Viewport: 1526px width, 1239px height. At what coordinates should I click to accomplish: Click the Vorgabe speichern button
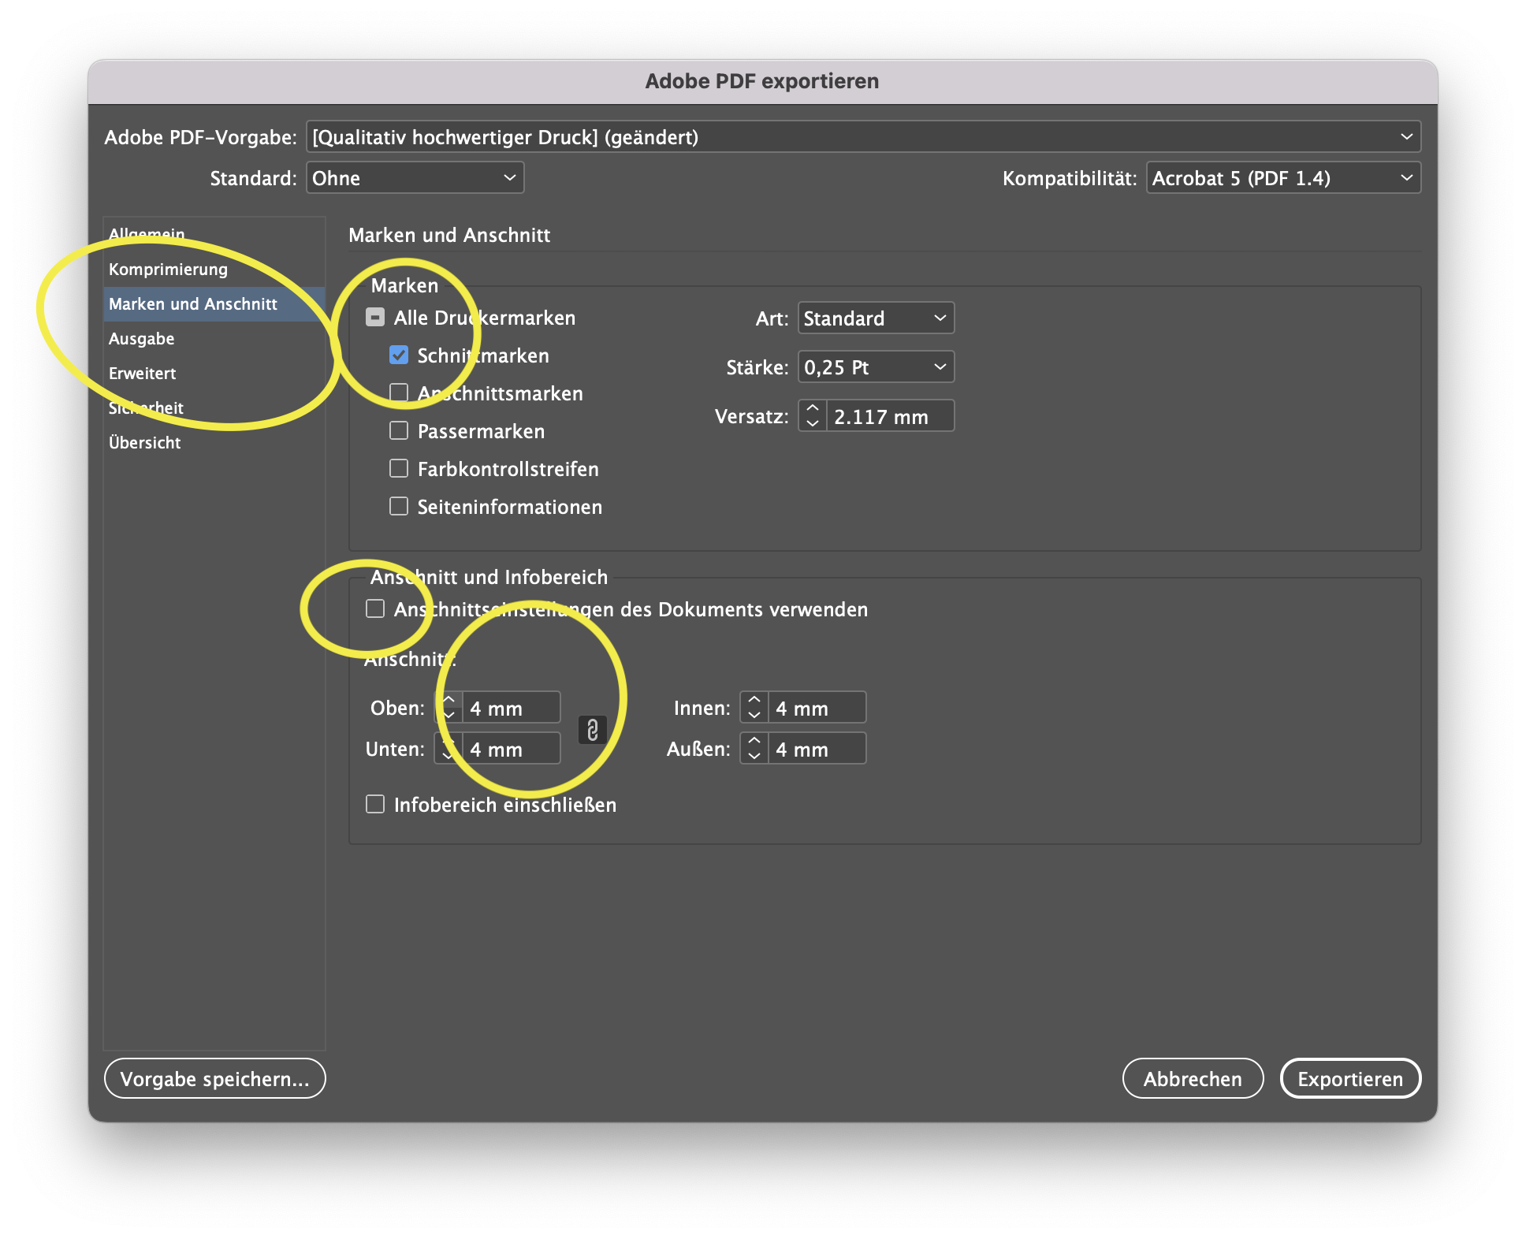coord(214,1079)
